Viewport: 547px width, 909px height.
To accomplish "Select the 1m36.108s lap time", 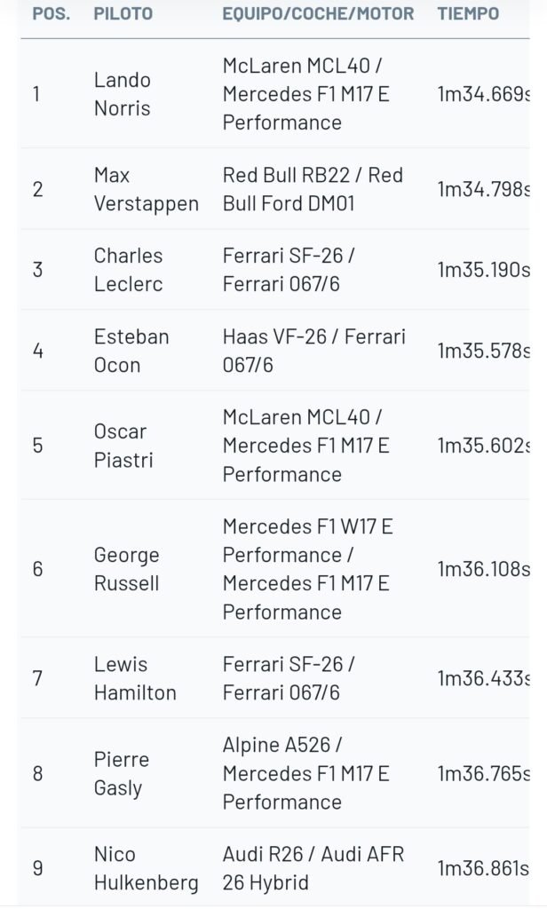I will 483,569.
